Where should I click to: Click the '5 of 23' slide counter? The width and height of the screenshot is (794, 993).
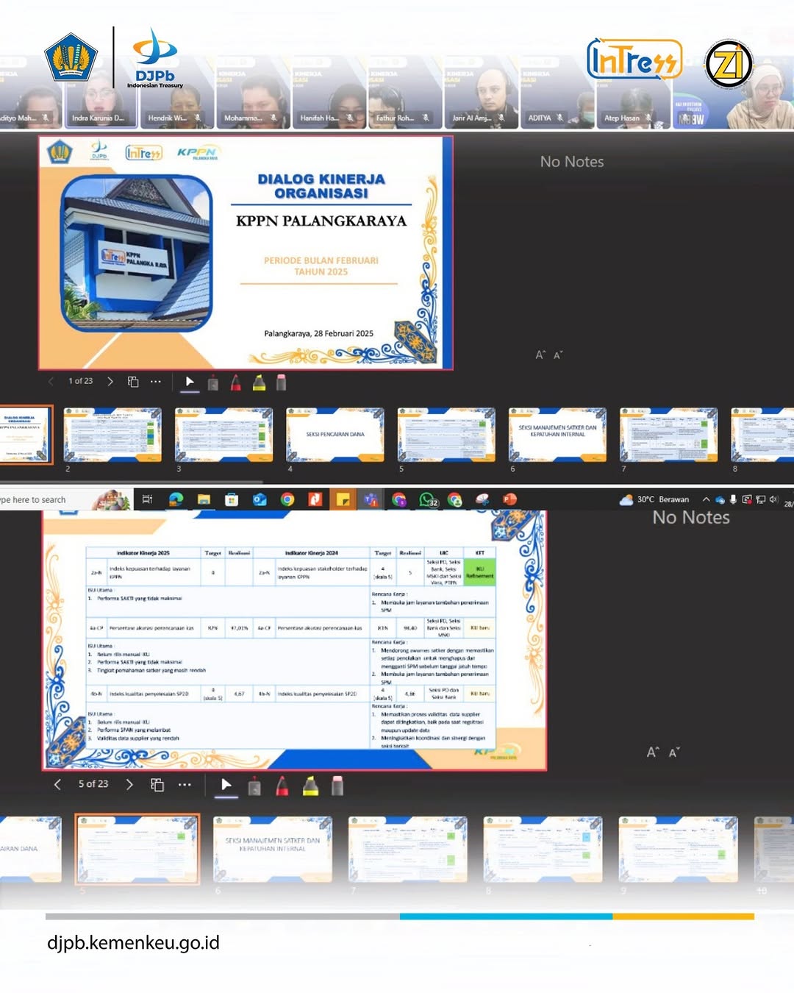pyautogui.click(x=93, y=784)
